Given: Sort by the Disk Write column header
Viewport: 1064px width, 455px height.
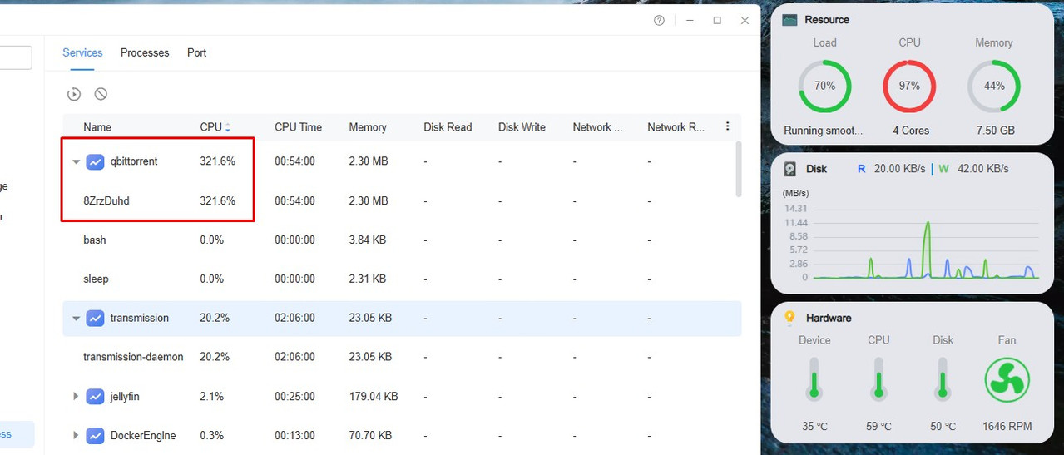Looking at the screenshot, I should (x=522, y=127).
